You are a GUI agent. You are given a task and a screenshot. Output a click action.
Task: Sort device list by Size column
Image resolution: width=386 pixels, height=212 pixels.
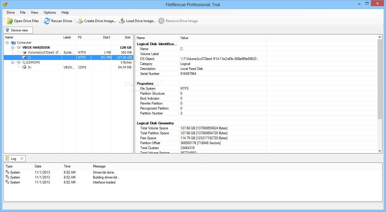pos(122,37)
